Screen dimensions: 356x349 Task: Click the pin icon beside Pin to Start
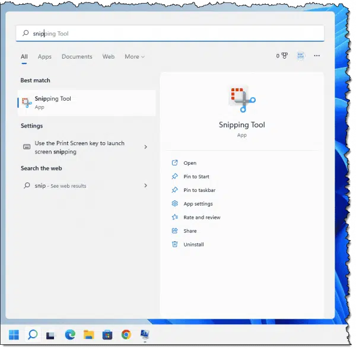(174, 177)
